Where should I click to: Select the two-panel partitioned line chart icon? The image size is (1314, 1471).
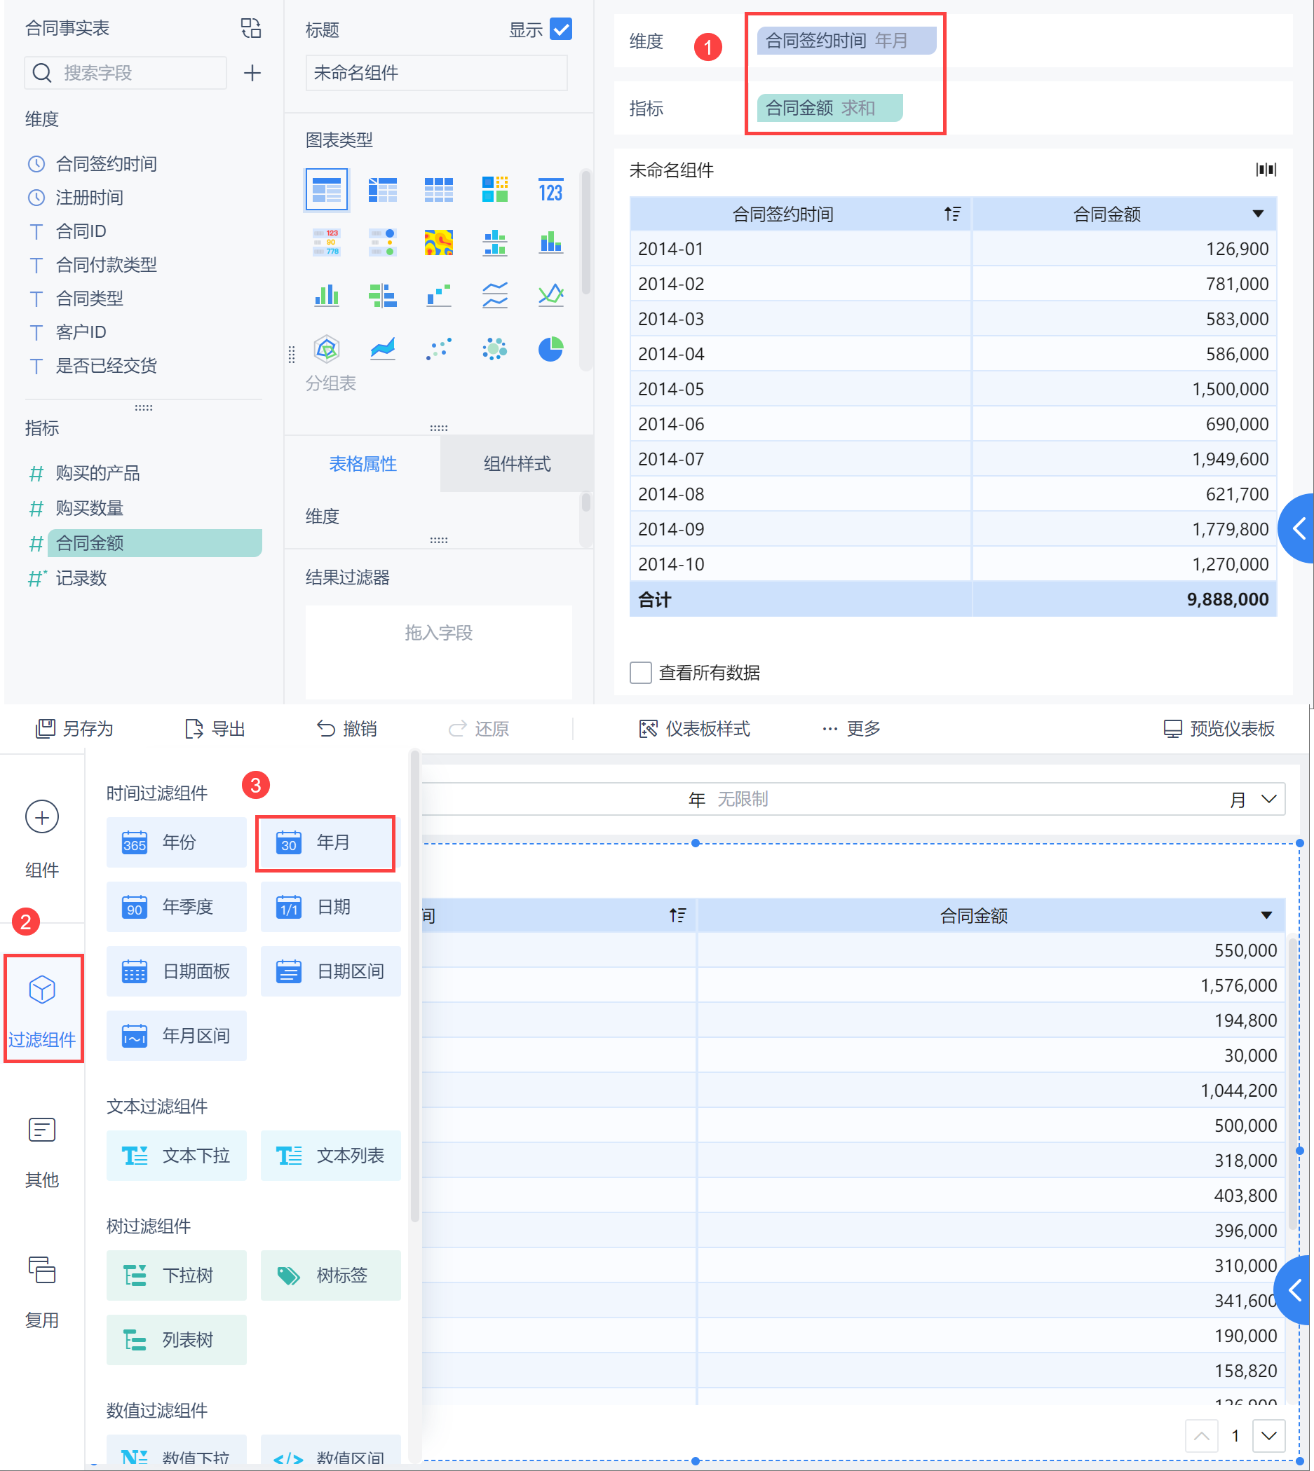[494, 295]
